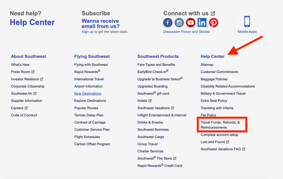Open Charter Services link

coord(150,151)
